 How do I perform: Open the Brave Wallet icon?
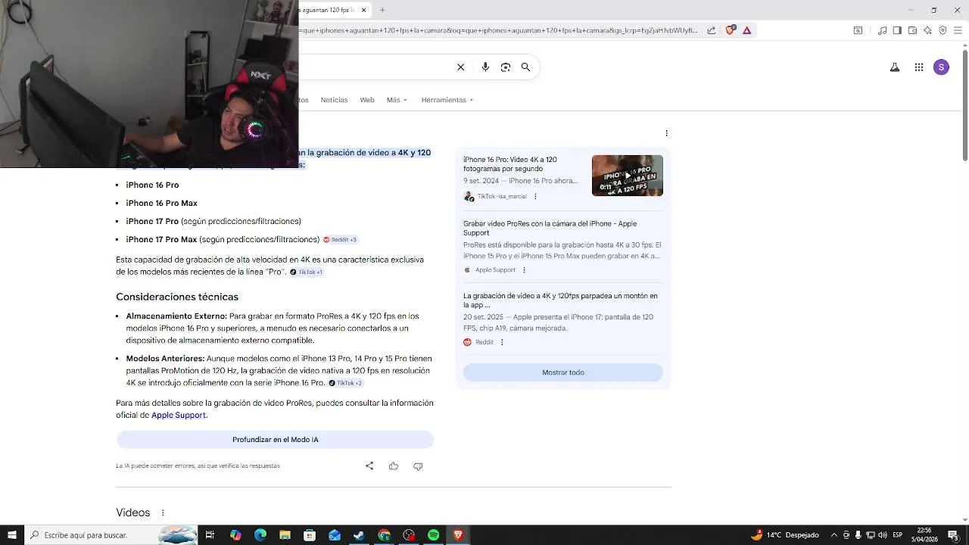pyautogui.click(x=912, y=30)
